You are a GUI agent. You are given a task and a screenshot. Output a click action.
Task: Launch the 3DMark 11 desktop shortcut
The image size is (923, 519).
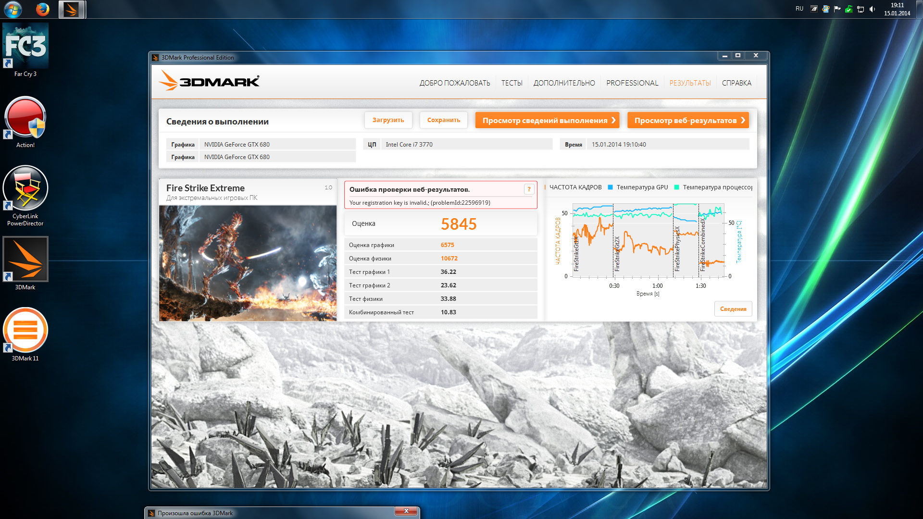pos(25,331)
